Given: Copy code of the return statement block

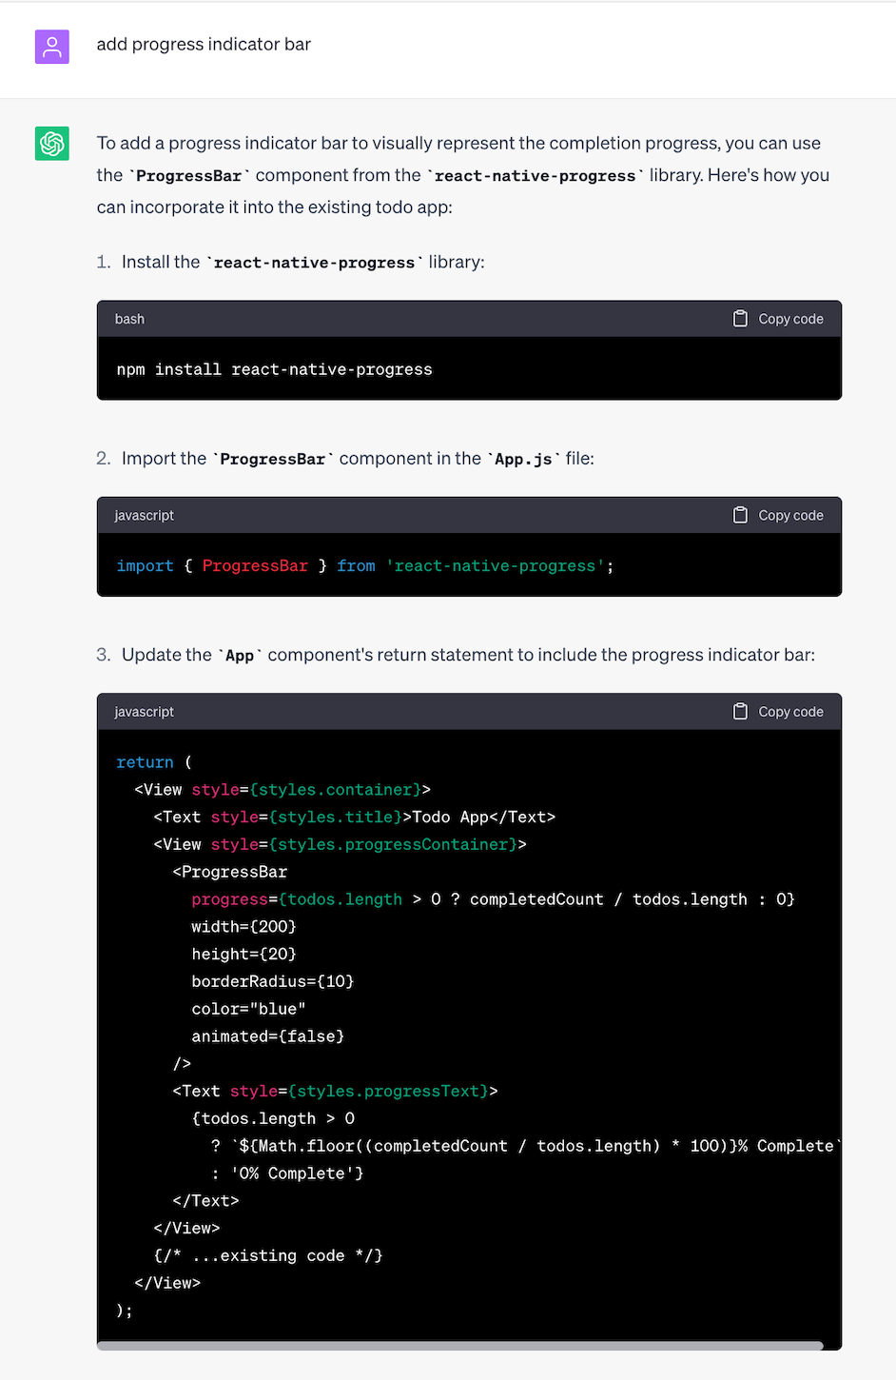Looking at the screenshot, I should coord(778,712).
